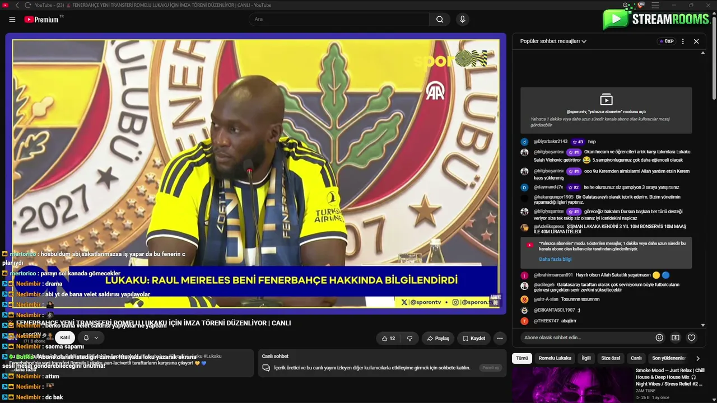The width and height of the screenshot is (717, 403).
Task: Open the Smoke Mood video thumbnail
Action: tap(572, 385)
